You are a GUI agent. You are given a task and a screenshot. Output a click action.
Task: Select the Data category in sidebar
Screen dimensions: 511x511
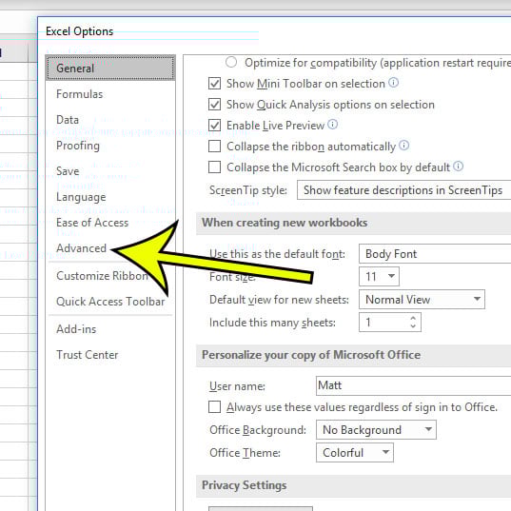click(x=68, y=120)
